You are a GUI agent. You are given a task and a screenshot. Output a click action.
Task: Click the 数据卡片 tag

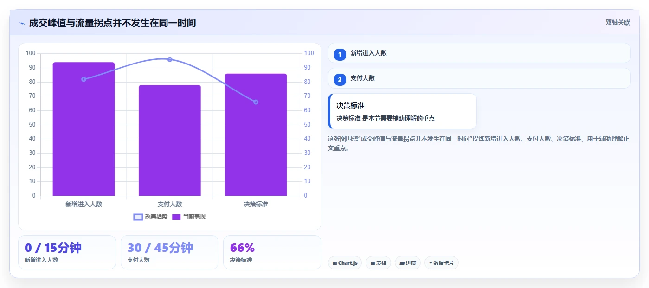[x=442, y=263]
